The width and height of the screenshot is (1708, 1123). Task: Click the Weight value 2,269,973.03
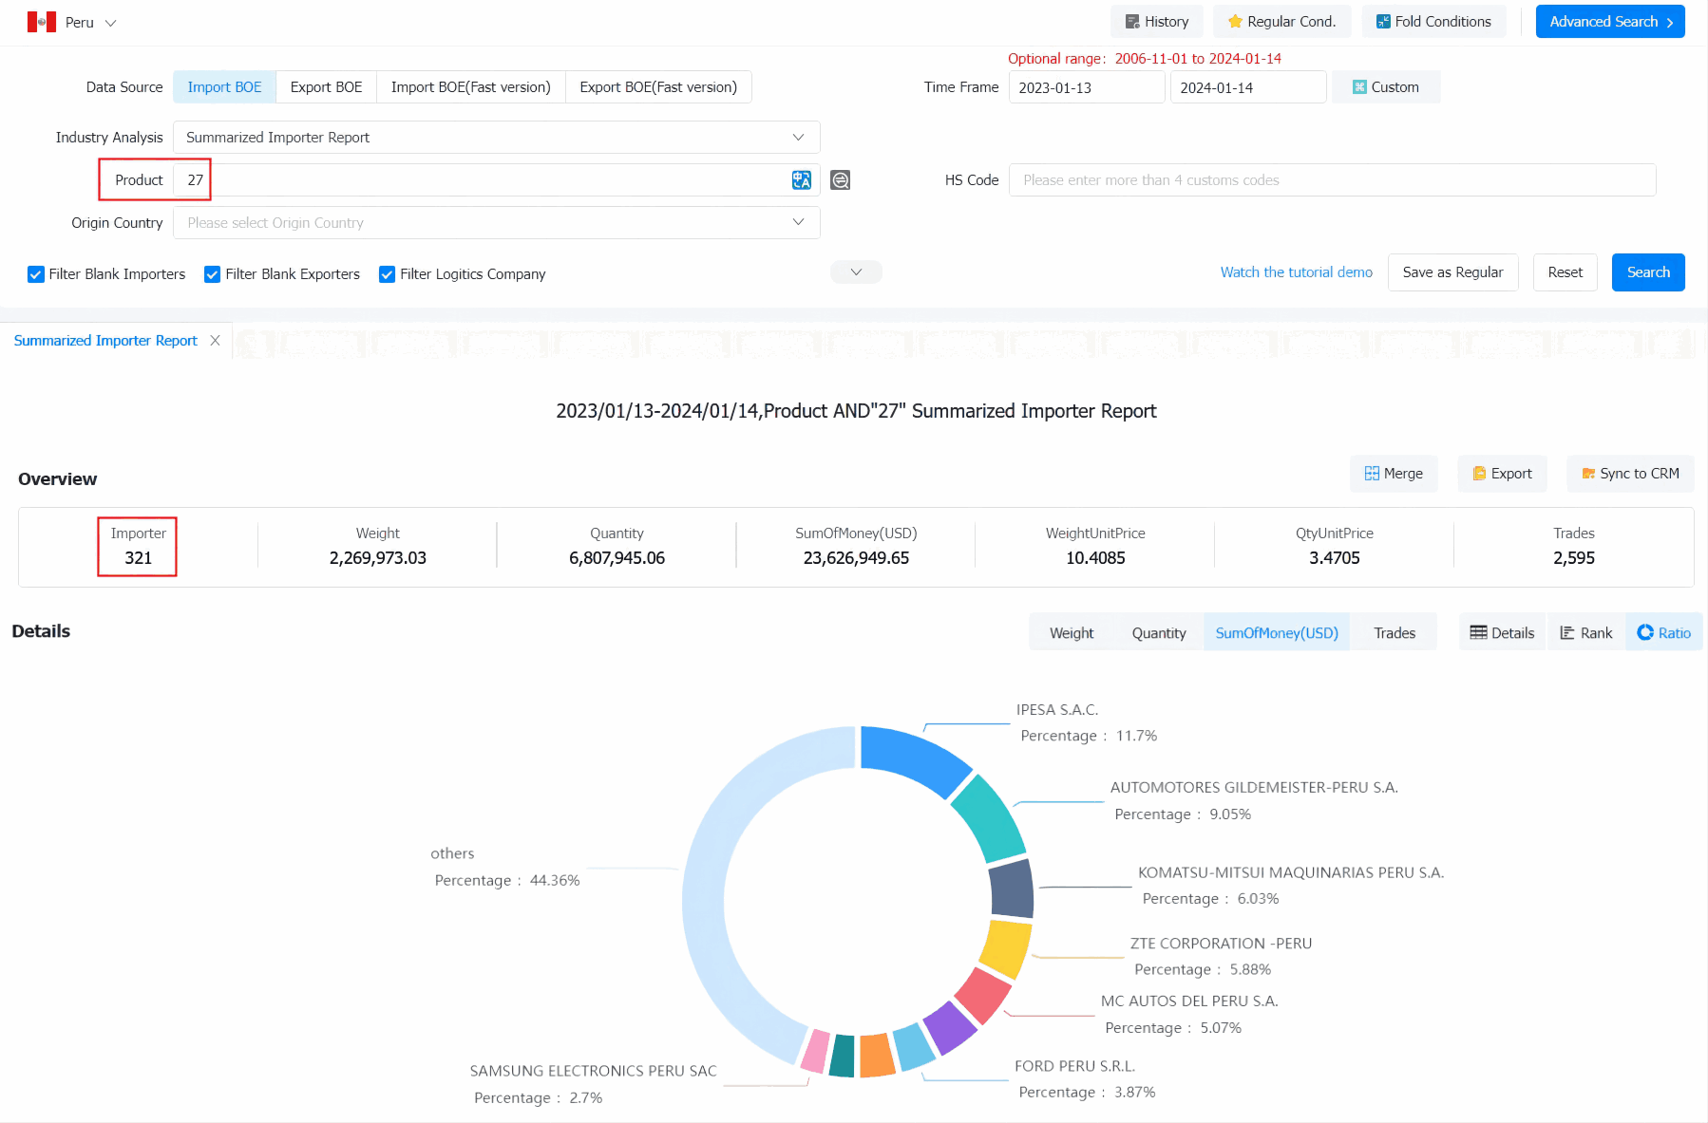(x=377, y=558)
